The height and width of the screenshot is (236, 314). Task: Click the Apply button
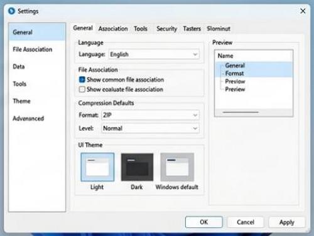287,222
